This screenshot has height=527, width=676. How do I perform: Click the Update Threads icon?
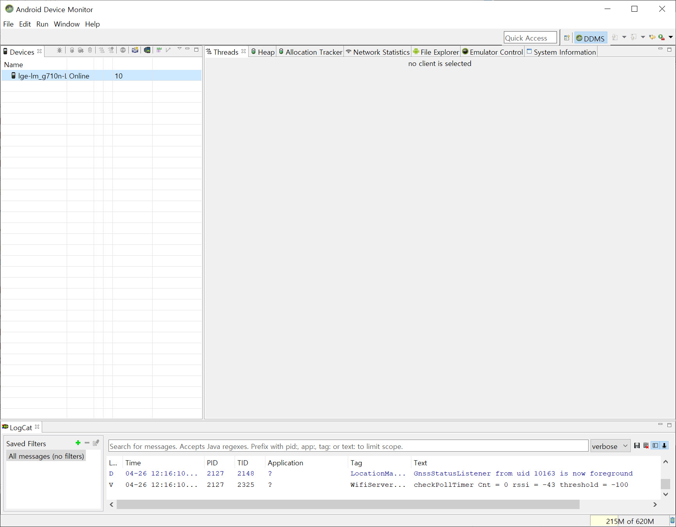click(101, 50)
